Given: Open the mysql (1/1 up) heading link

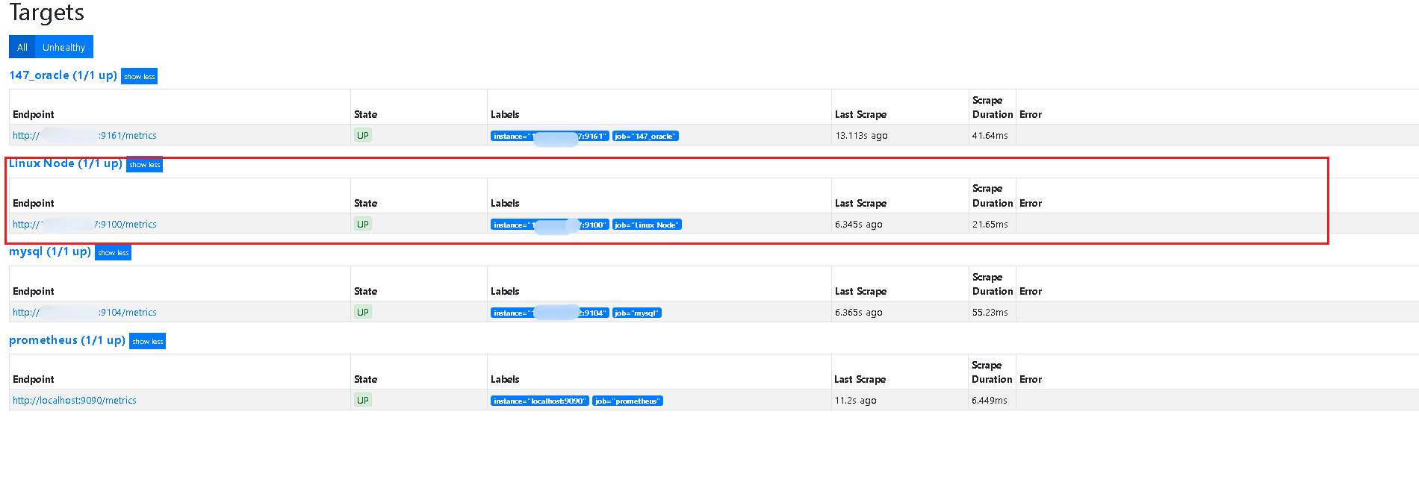Looking at the screenshot, I should [x=50, y=251].
